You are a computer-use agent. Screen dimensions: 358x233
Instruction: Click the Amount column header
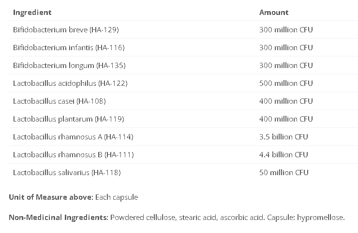coord(274,12)
